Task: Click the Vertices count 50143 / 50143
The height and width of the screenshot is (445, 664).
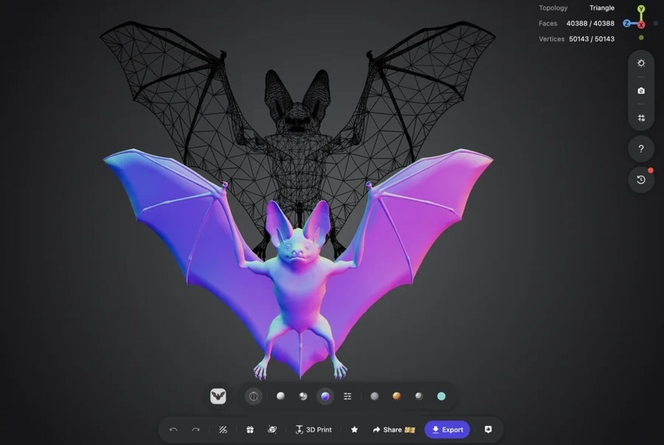Action: 591,39
